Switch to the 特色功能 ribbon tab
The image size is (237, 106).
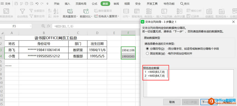(x=169, y=4)
